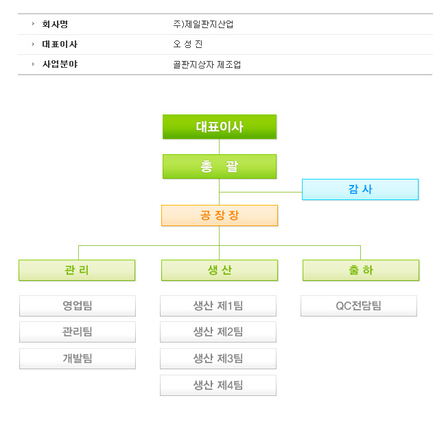Viewport: 446px width, 422px height.
Task: Select the orange 공장장 box
Action: click(x=220, y=215)
